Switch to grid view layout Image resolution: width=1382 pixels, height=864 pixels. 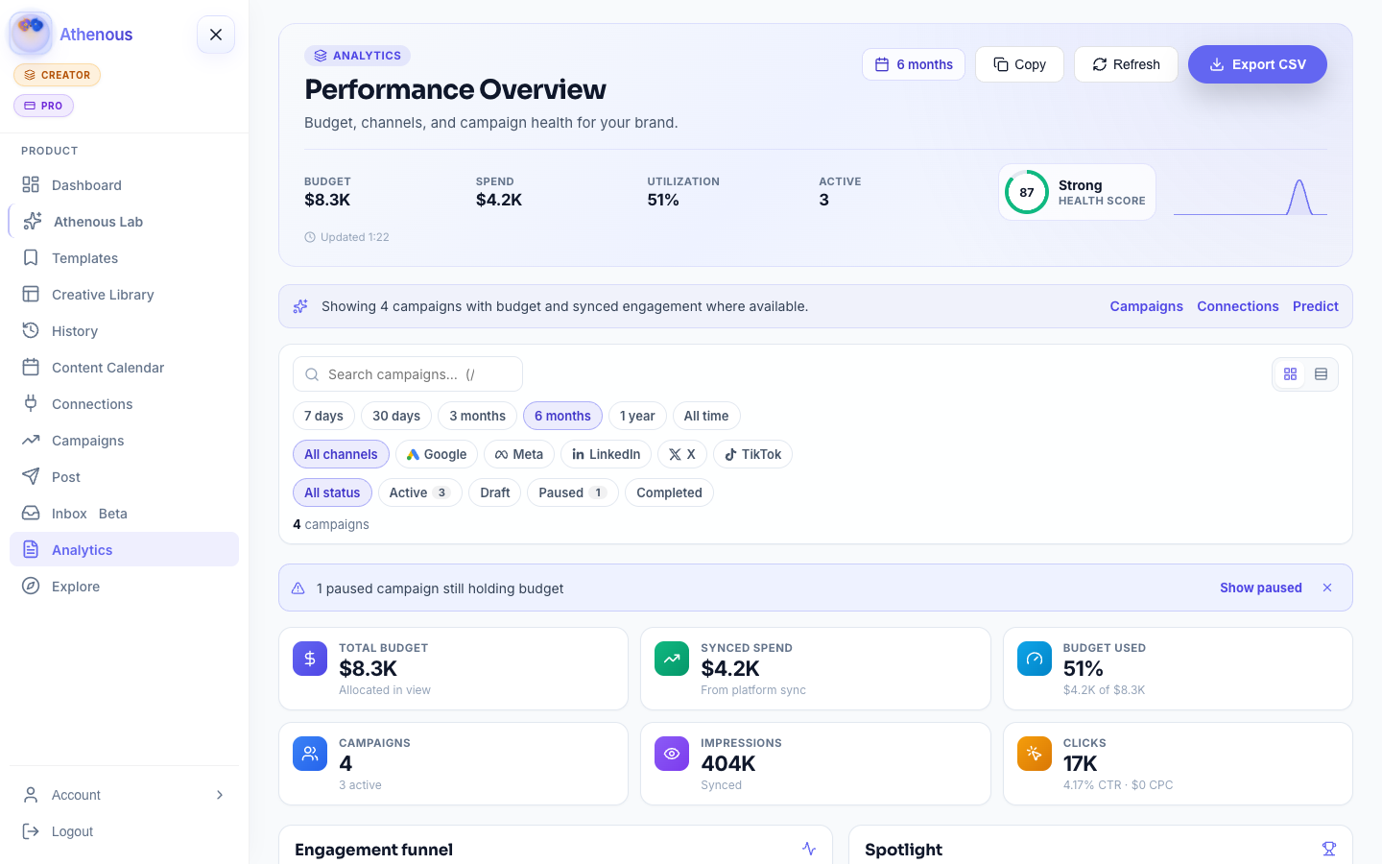click(x=1290, y=374)
